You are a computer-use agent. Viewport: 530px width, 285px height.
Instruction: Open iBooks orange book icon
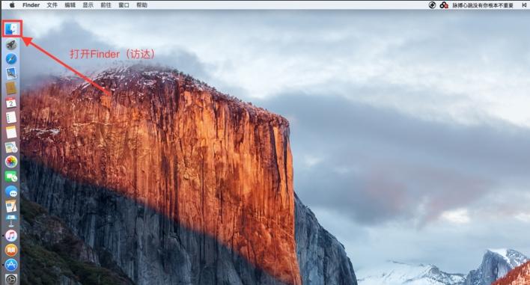[11, 251]
